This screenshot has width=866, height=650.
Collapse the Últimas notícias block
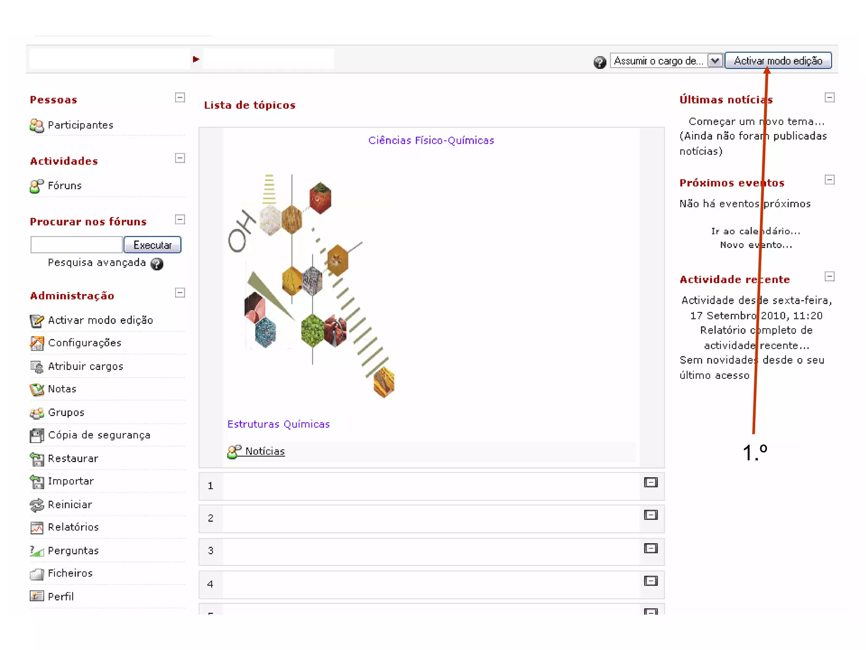pos(830,98)
